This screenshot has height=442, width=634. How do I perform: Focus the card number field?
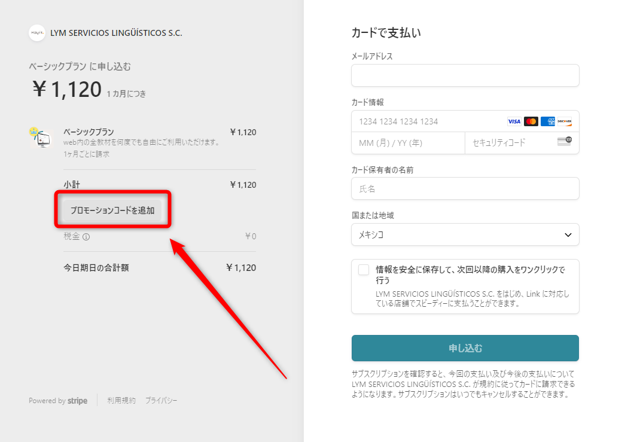(429, 121)
